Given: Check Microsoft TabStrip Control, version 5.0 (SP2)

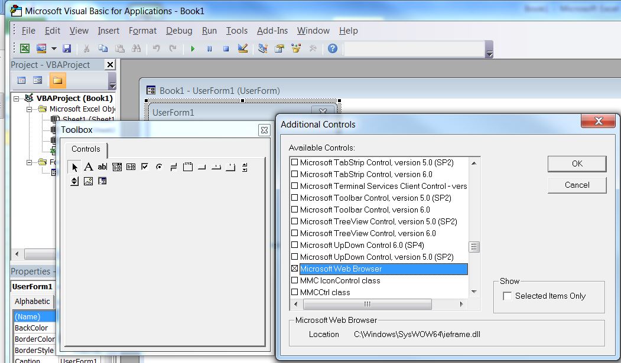Looking at the screenshot, I should click(x=295, y=162).
